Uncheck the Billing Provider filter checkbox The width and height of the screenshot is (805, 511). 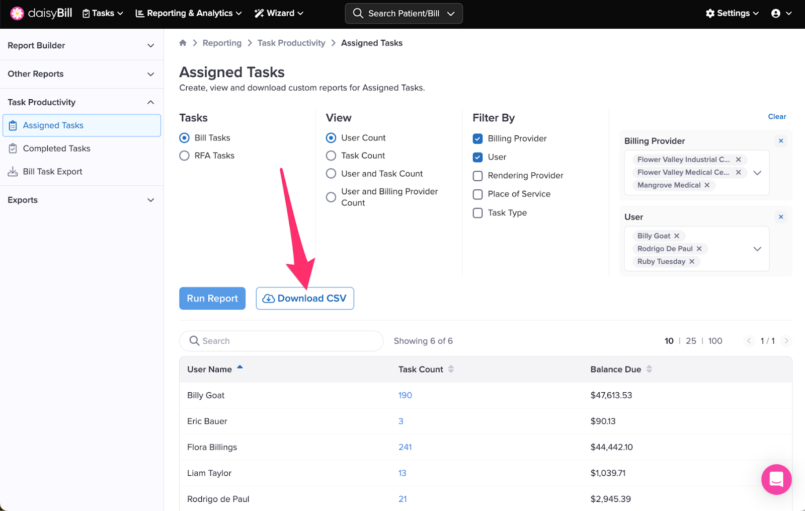pyautogui.click(x=478, y=139)
